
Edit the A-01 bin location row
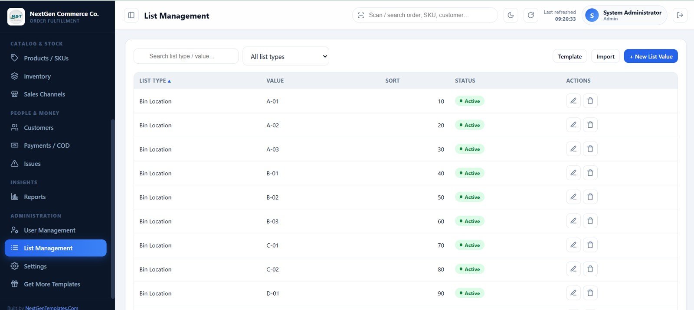pyautogui.click(x=573, y=101)
